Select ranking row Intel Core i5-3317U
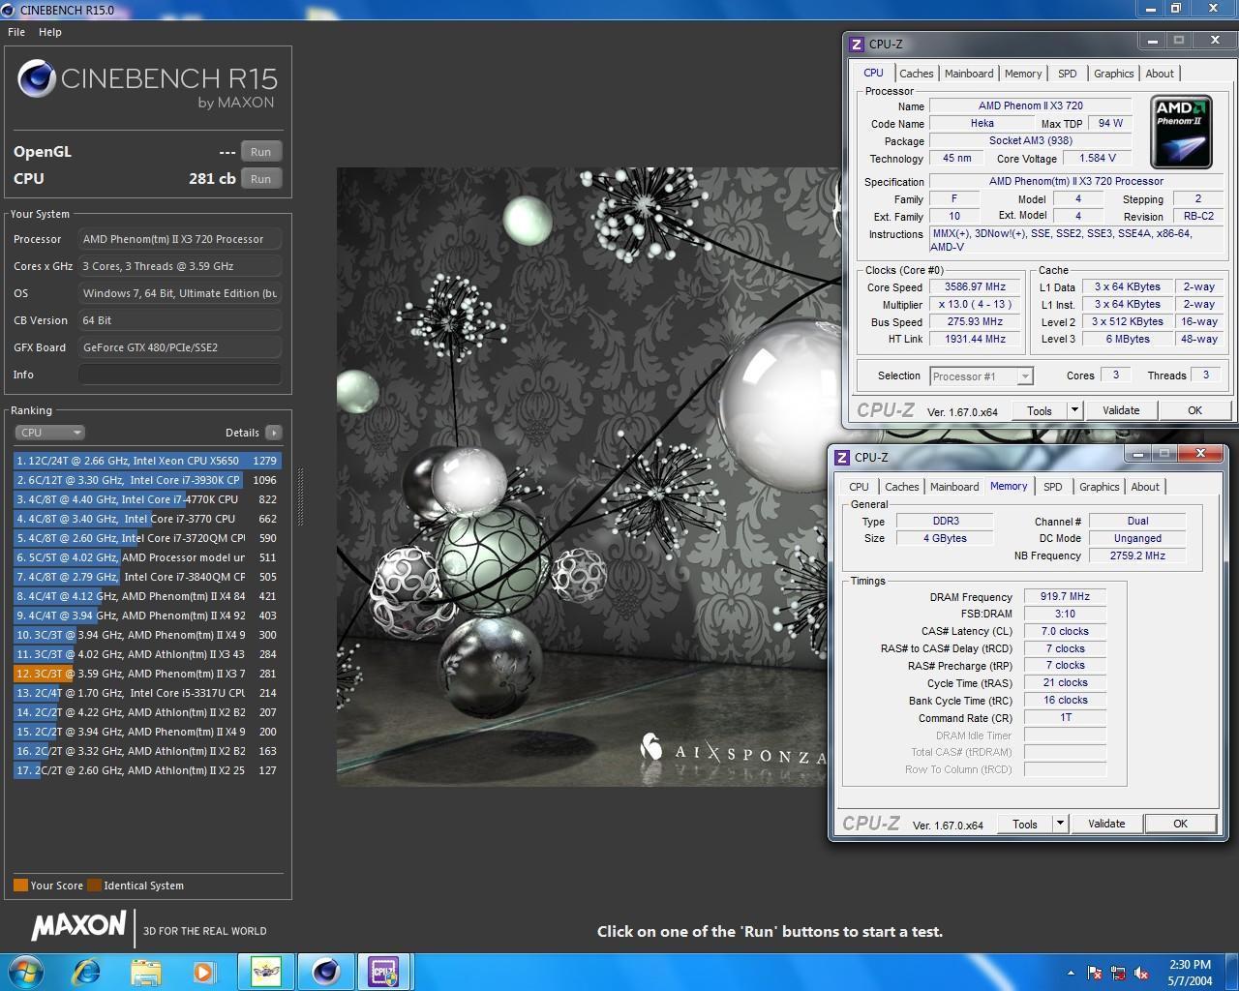Screen dimensions: 1239x991 [x=147, y=693]
